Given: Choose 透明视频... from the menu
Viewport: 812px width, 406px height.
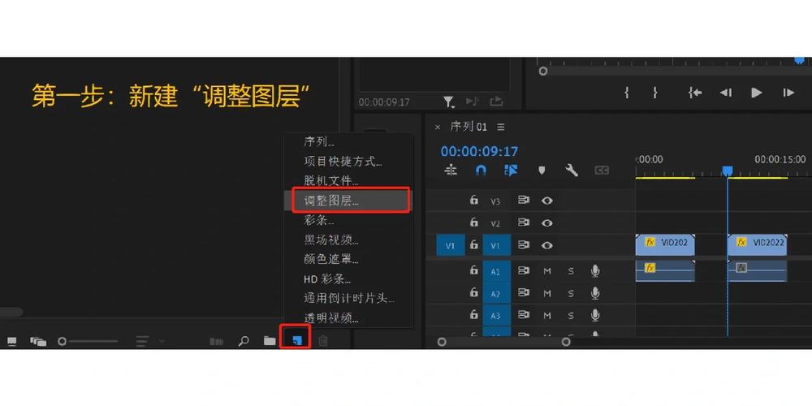Looking at the screenshot, I should tap(331, 318).
